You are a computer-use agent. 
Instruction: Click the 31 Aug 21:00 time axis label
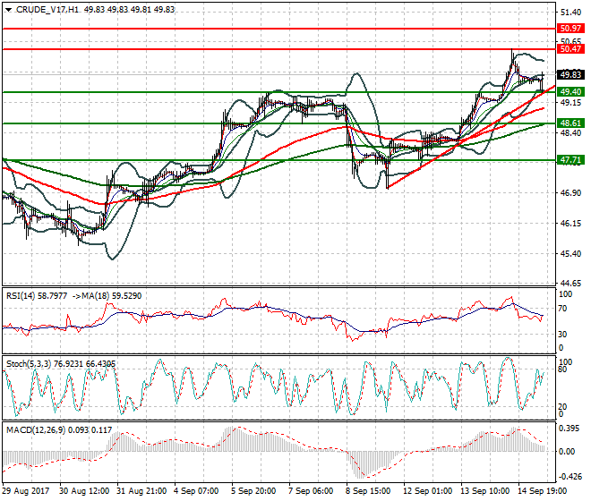coord(141,491)
